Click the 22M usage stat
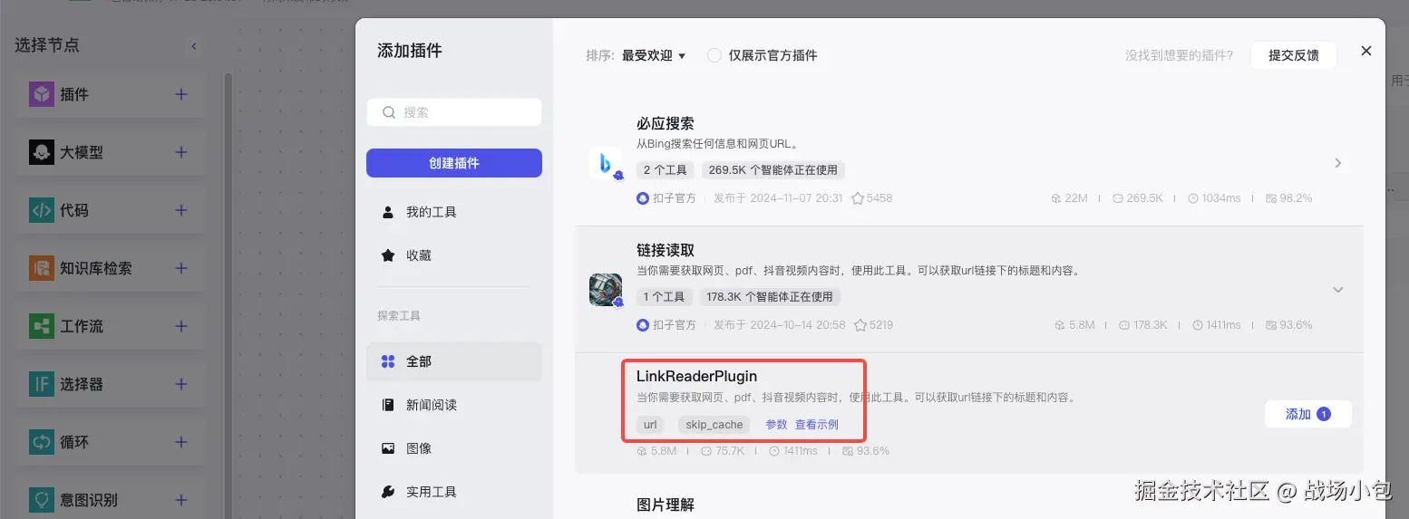The width and height of the screenshot is (1409, 519). point(1069,197)
